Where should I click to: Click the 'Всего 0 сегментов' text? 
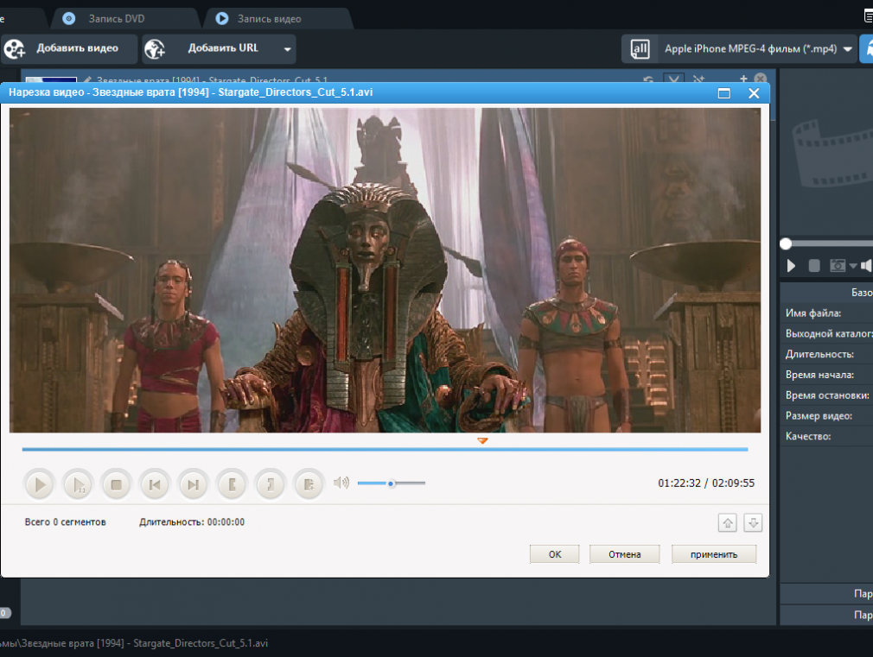pyautogui.click(x=65, y=521)
